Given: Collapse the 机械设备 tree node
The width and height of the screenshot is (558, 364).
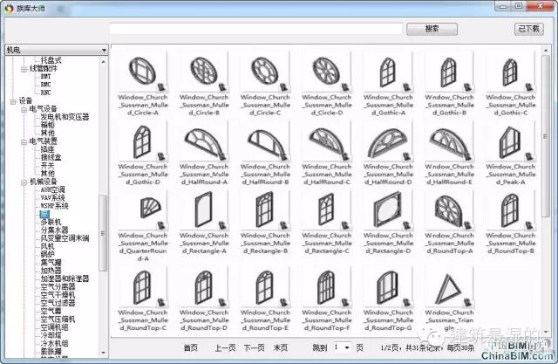Looking at the screenshot, I should click(24, 182).
